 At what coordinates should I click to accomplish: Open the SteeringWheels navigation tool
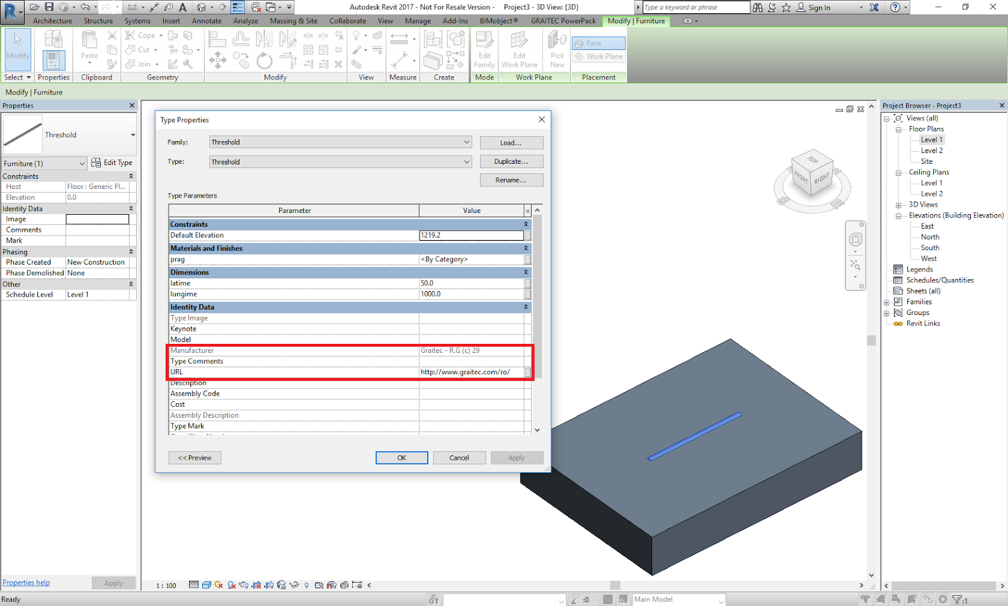(856, 239)
